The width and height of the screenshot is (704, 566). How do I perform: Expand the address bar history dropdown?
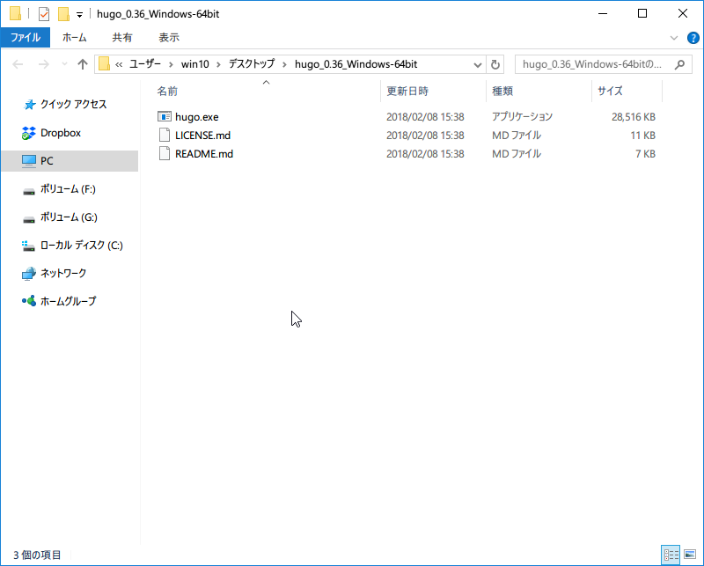477,64
